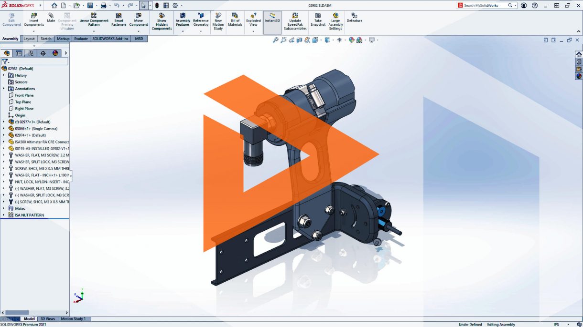Expand the History tree node
The height and width of the screenshot is (327, 583).
click(4, 75)
